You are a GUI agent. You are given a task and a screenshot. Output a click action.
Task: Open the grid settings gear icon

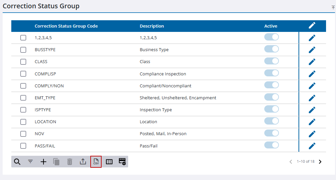(x=122, y=162)
